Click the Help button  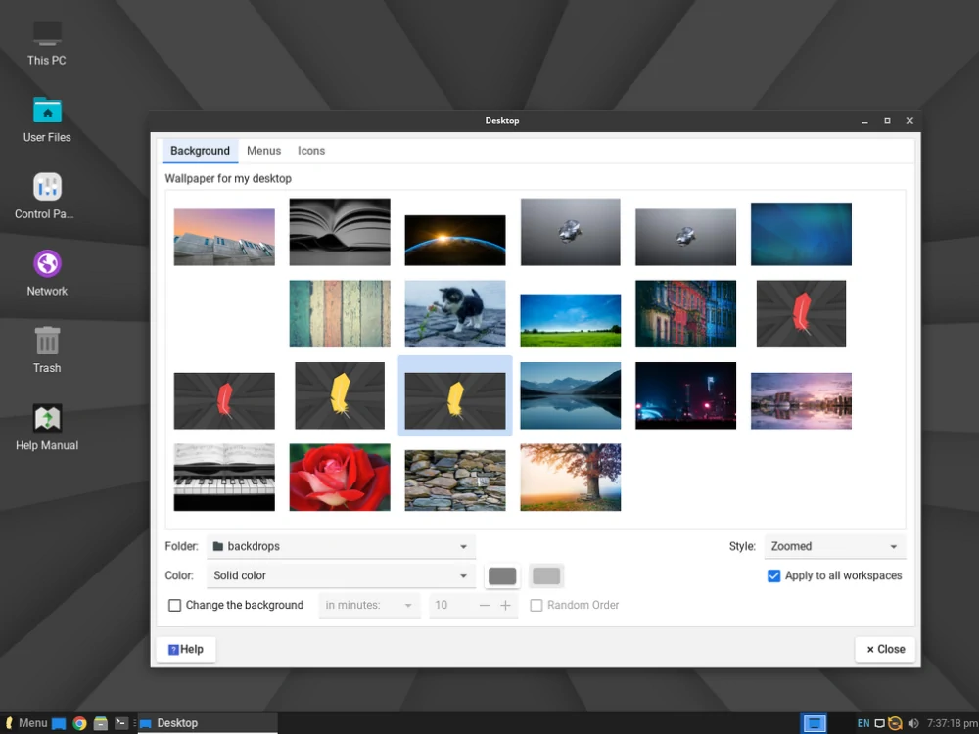click(x=185, y=649)
